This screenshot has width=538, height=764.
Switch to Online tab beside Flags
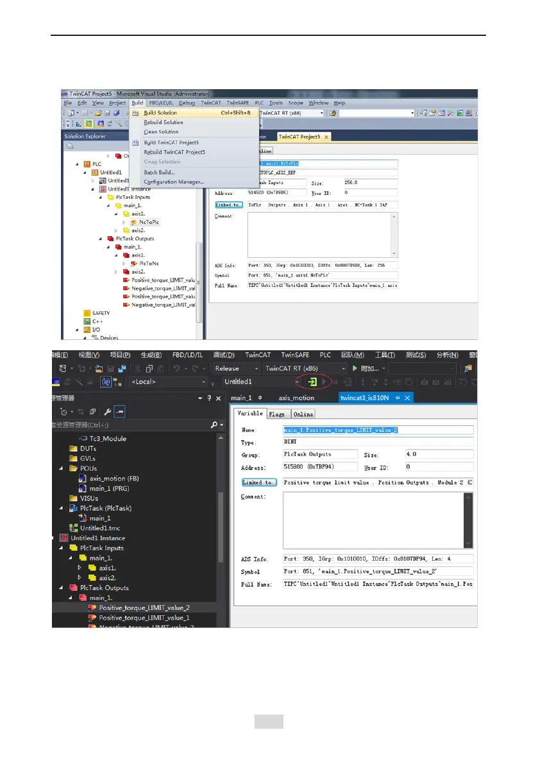pyautogui.click(x=303, y=414)
